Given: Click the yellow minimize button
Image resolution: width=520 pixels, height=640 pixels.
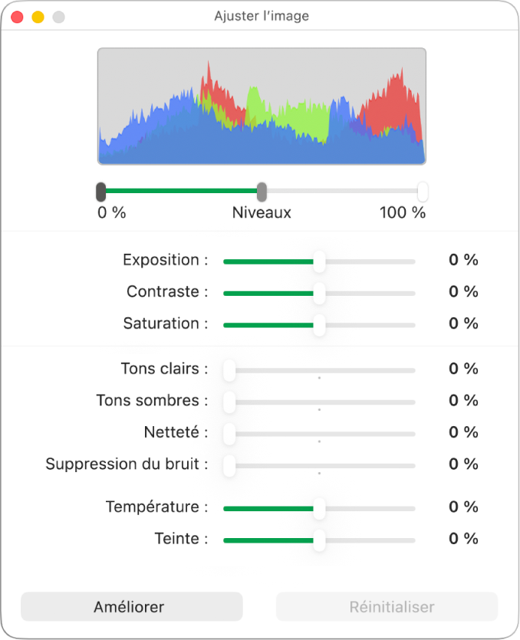Looking at the screenshot, I should point(37,15).
